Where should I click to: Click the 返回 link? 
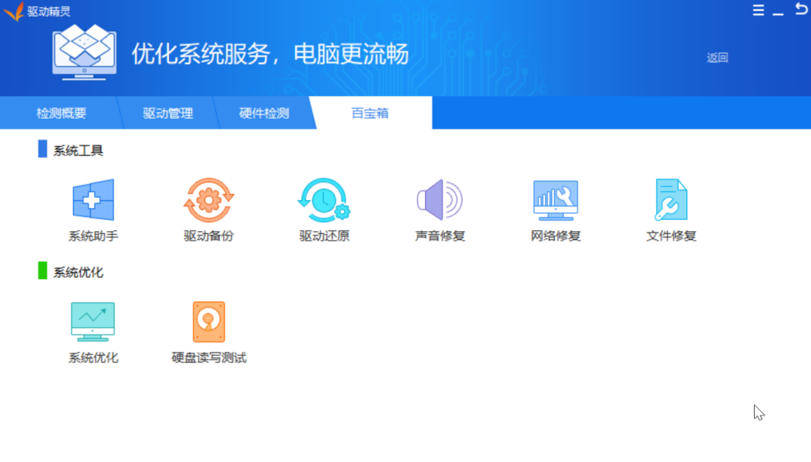(717, 58)
